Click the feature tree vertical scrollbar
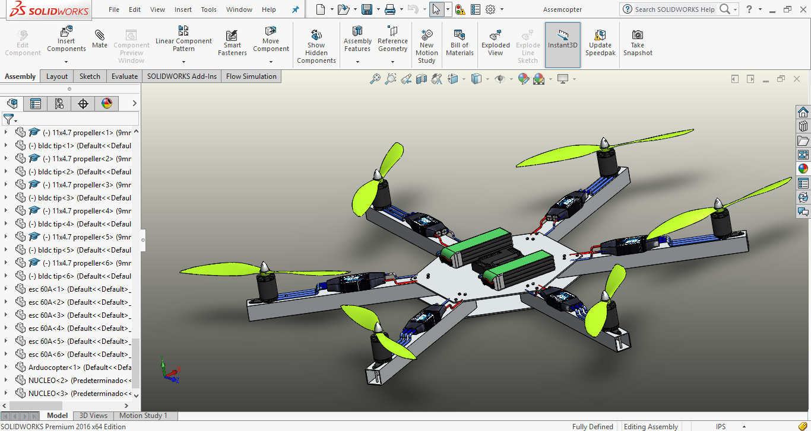 [x=136, y=363]
